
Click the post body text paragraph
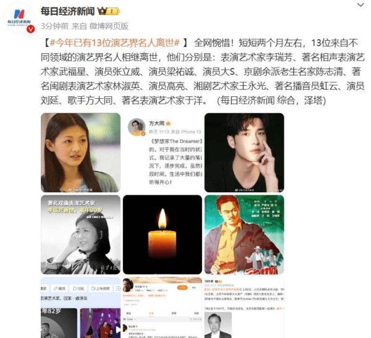[202, 72]
